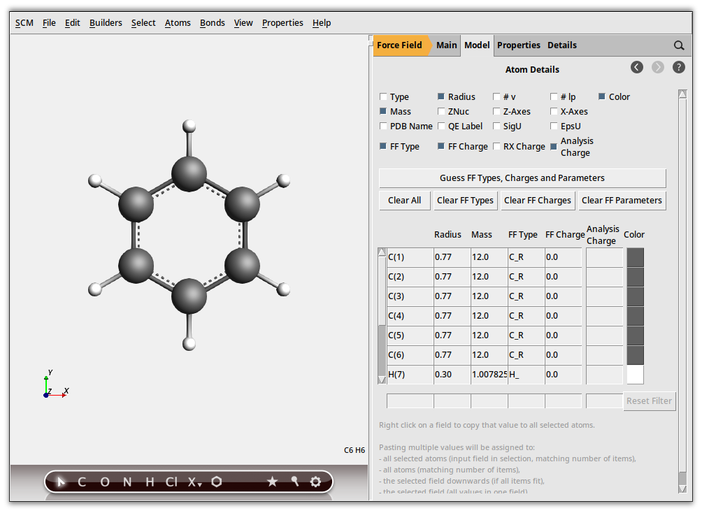Screen dimensions: 702x513
Task: Switch to the Main tab
Action: tap(446, 45)
